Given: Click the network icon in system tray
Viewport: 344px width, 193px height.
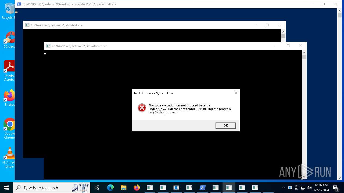Looking at the screenshot, I should pos(303,188).
